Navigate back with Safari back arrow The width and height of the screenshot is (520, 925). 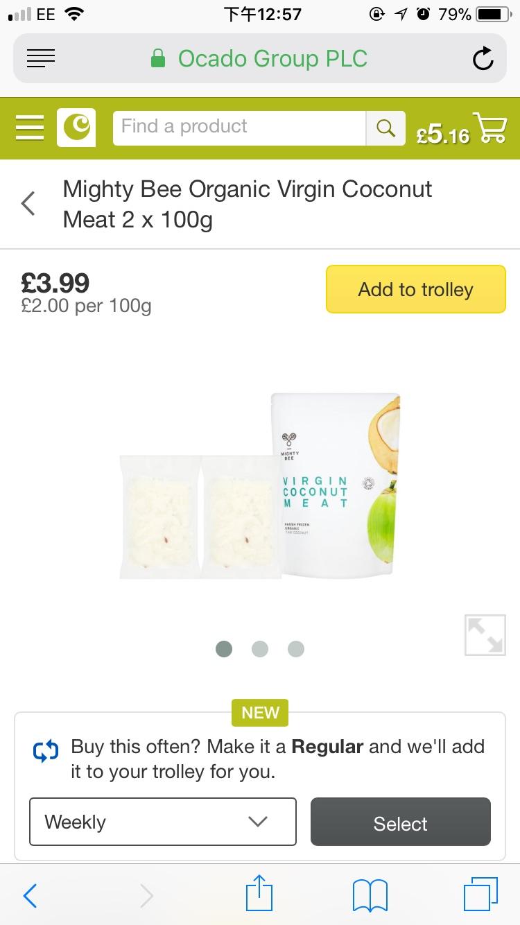30,896
